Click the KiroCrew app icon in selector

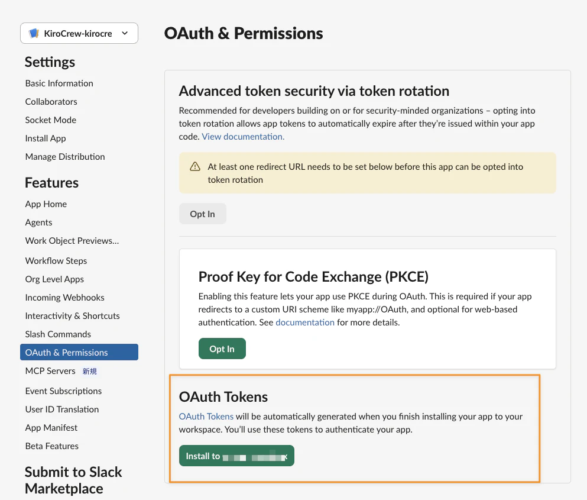pyautogui.click(x=34, y=33)
